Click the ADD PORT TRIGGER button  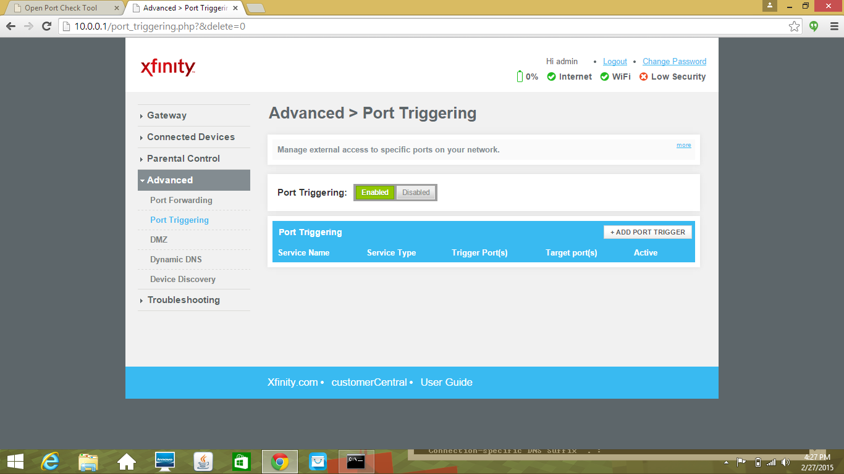(648, 231)
